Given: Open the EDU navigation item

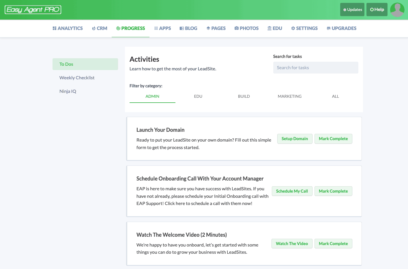Looking at the screenshot, I should pos(275,28).
